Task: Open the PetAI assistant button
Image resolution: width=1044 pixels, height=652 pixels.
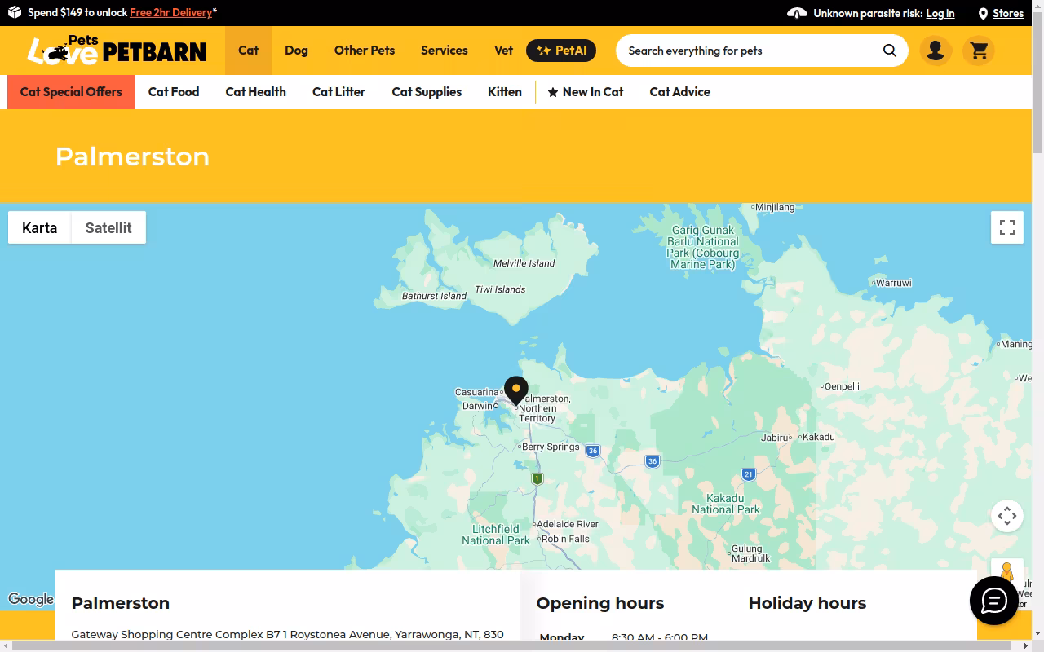Action: coord(561,51)
